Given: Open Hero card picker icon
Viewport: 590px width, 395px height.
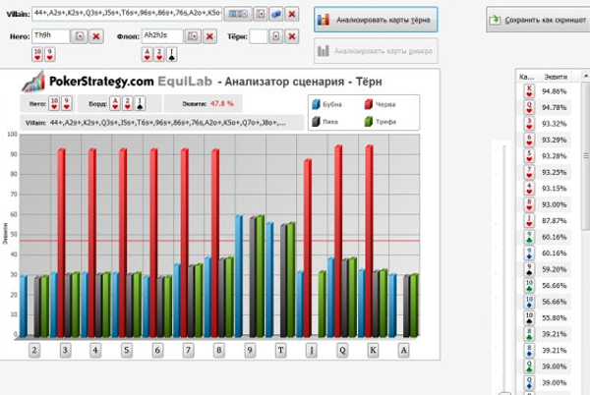Looking at the screenshot, I should pos(80,36).
